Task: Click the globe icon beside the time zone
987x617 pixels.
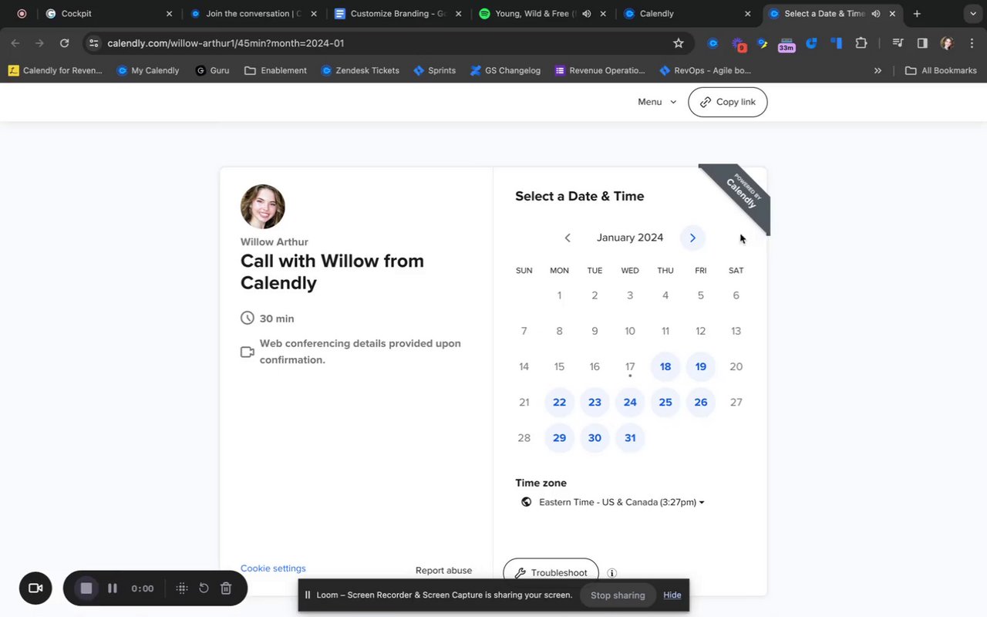Action: pos(526,502)
